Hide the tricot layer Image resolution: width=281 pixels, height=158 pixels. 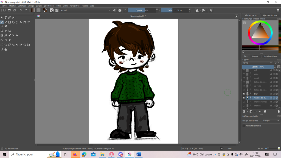[244, 94]
